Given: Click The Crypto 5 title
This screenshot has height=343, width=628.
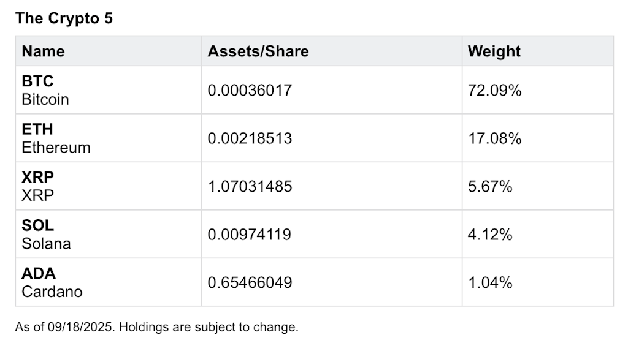Looking at the screenshot, I should coord(64,18).
